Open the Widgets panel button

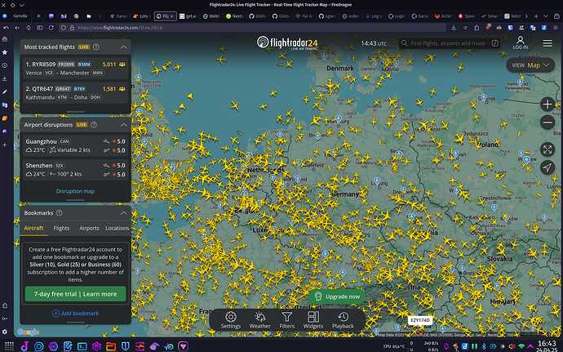coord(313,320)
